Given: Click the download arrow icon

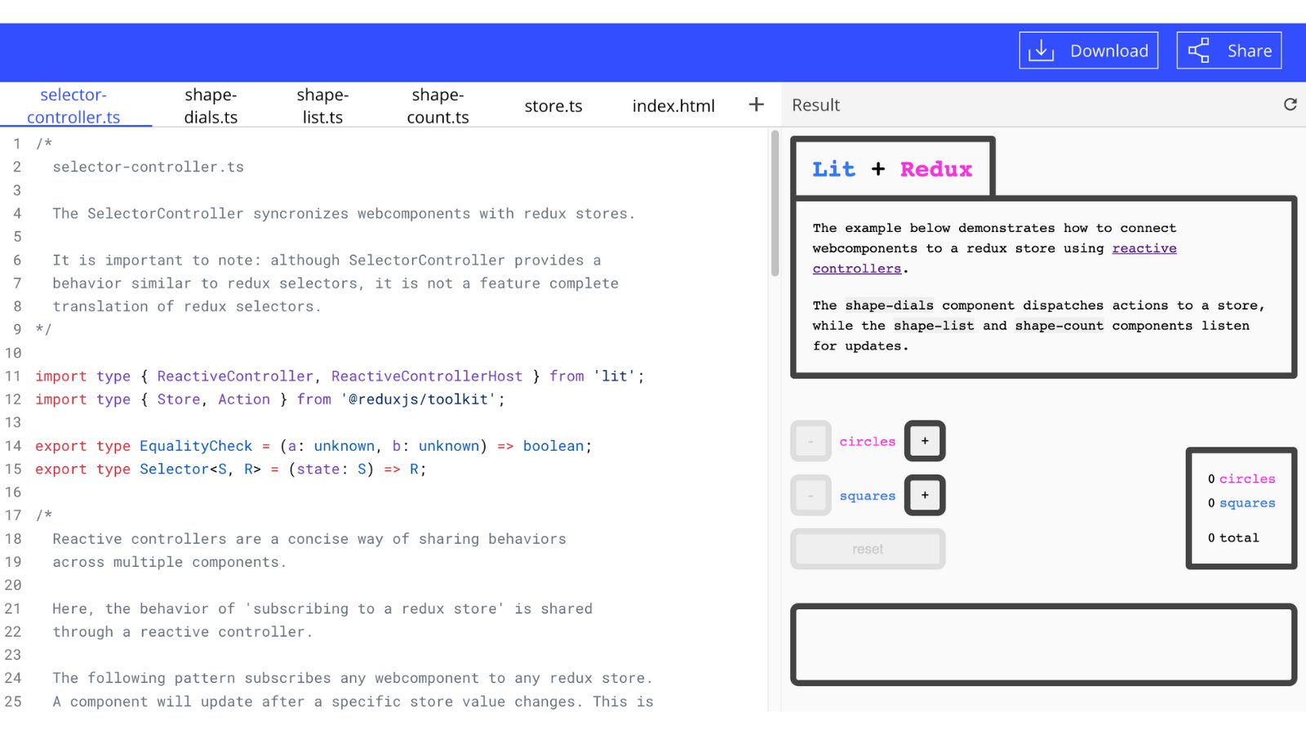Looking at the screenshot, I should click(x=1041, y=51).
